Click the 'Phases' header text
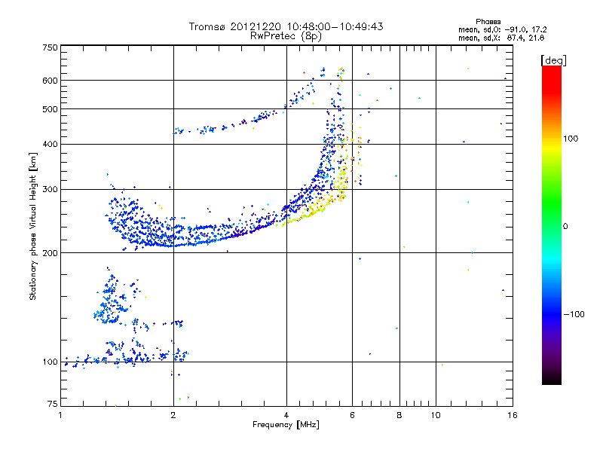The image size is (603, 452). click(488, 22)
